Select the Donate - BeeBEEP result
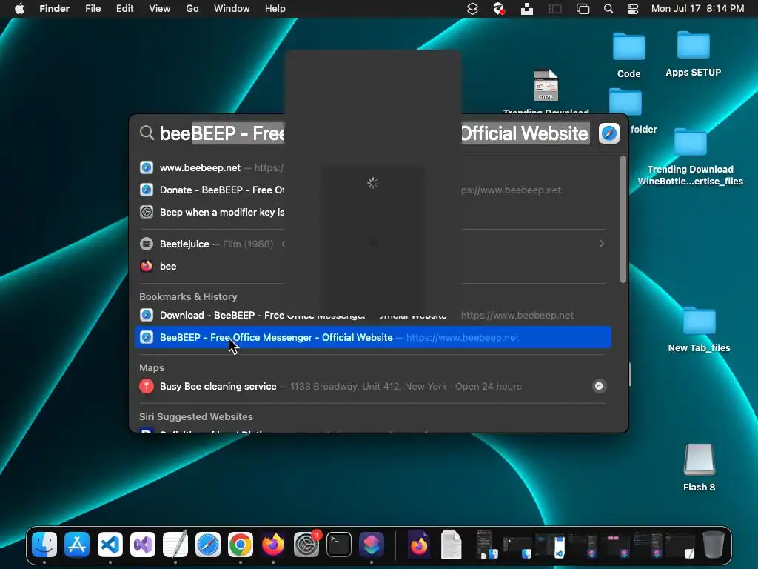 point(373,190)
